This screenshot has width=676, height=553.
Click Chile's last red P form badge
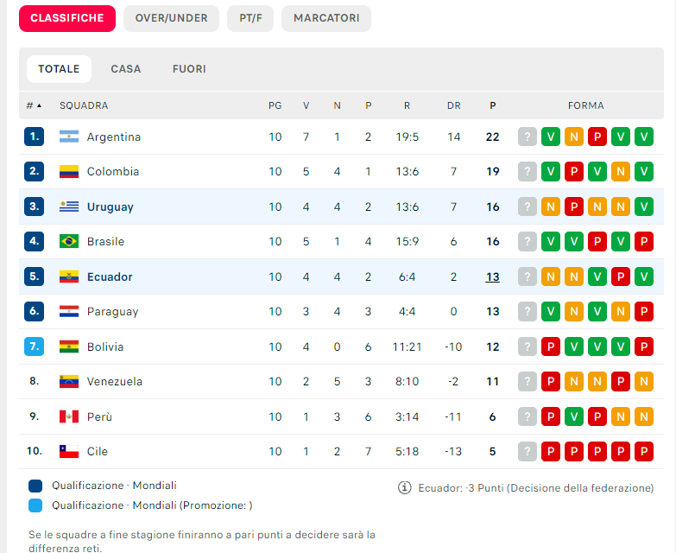click(x=643, y=452)
